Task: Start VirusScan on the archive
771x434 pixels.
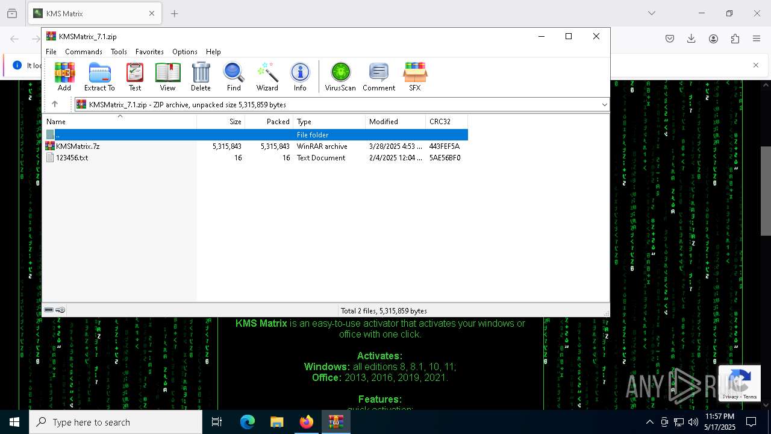Action: click(340, 77)
